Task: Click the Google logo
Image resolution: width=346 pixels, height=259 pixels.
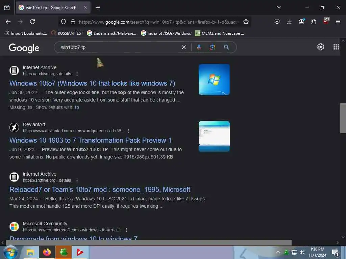Action: tap(24, 48)
